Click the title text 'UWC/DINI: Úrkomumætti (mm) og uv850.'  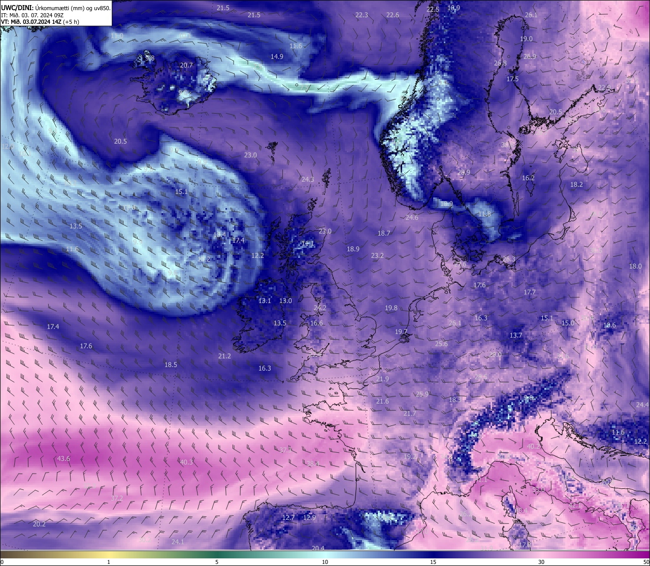[55, 8]
